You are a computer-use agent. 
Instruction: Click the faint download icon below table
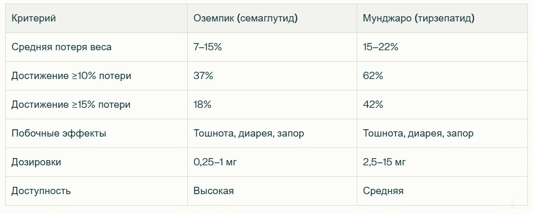pos(513,205)
